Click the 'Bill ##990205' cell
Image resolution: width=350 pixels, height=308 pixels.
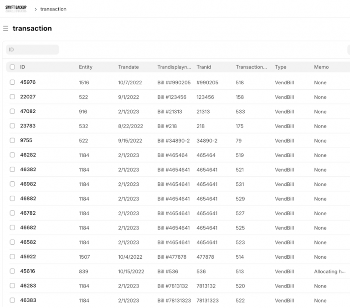[x=174, y=82]
